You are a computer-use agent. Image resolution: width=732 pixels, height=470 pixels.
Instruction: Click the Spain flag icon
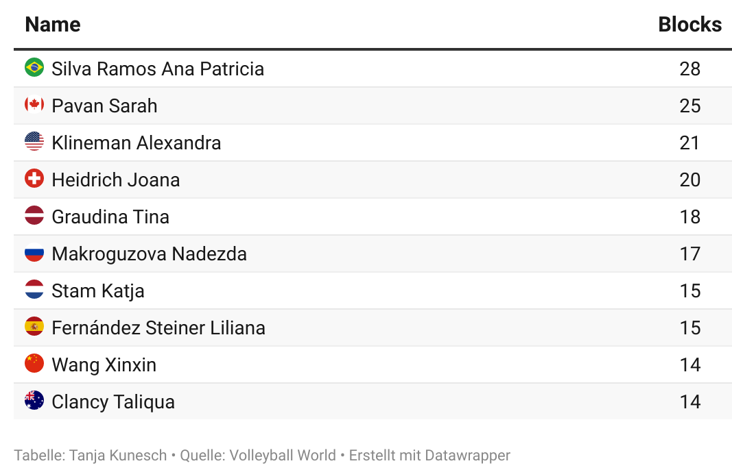point(34,326)
